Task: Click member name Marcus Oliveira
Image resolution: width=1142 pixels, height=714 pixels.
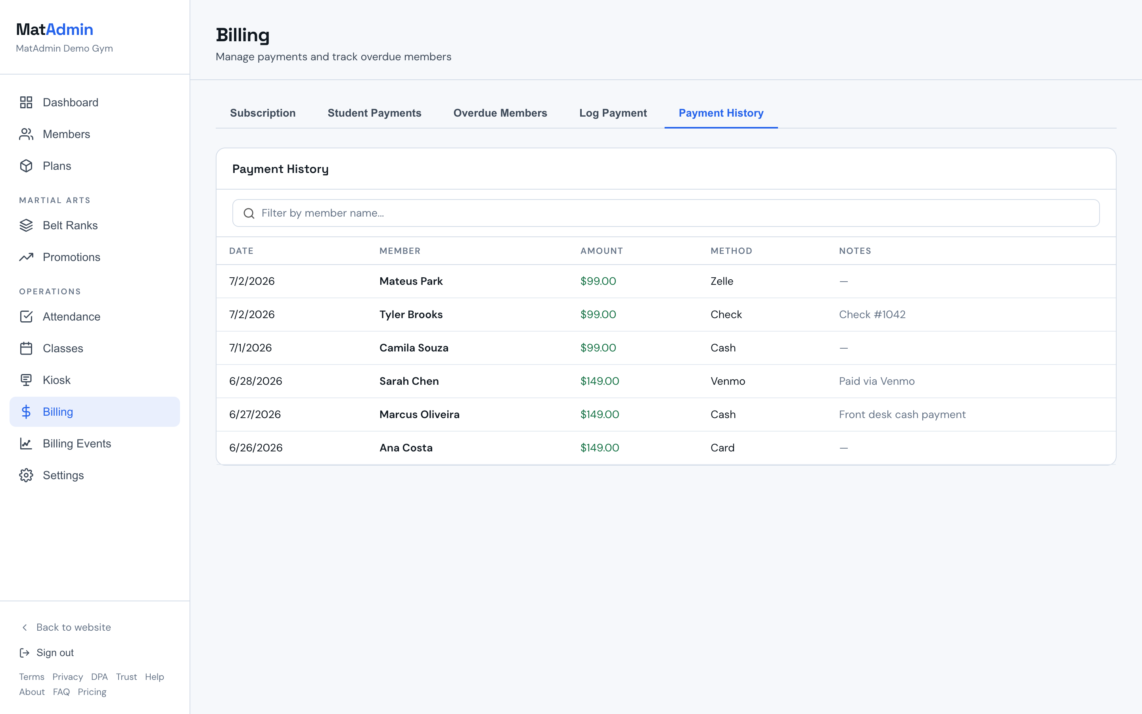Action: pyautogui.click(x=419, y=414)
